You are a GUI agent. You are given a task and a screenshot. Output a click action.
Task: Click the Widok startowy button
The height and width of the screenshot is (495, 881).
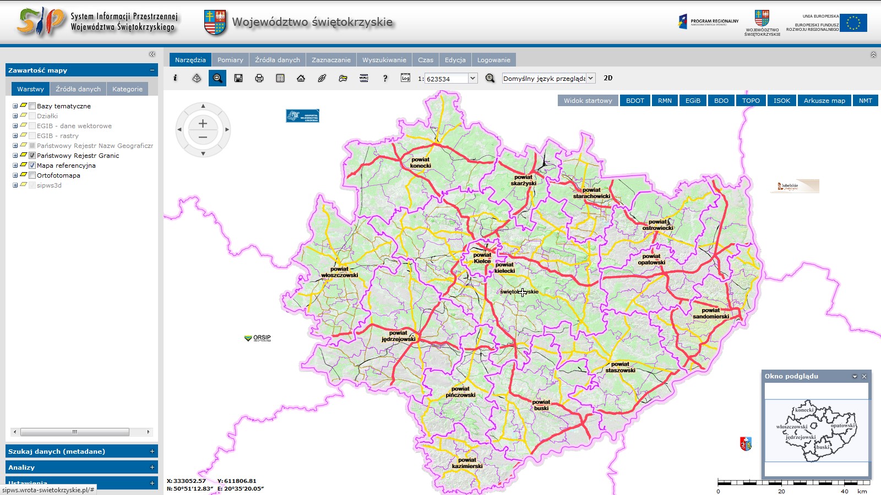click(x=588, y=101)
